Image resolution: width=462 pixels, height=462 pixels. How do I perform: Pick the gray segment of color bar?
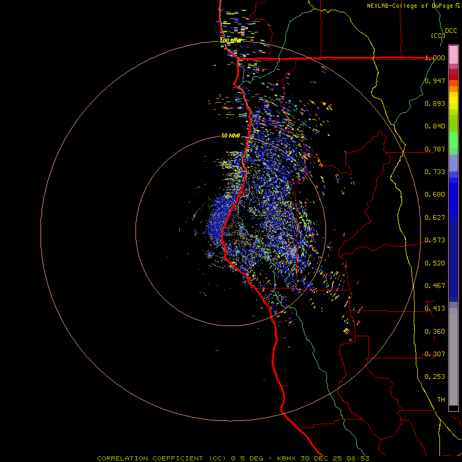[453, 357]
